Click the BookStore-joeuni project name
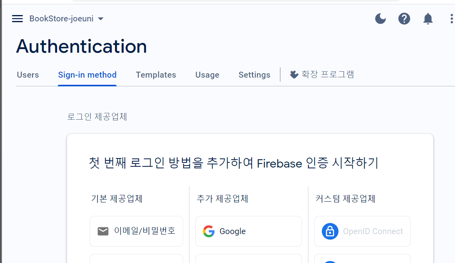Viewport: 455px width, 263px height. 61,19
